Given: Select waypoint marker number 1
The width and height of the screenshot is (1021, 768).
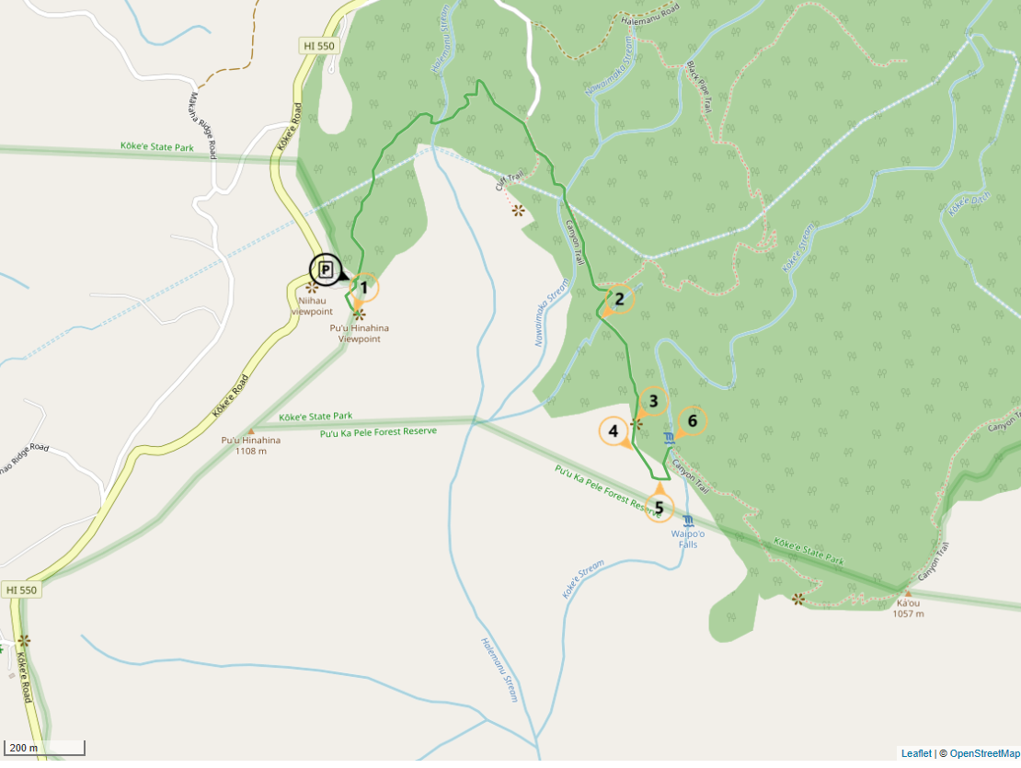Looking at the screenshot, I should [x=364, y=288].
